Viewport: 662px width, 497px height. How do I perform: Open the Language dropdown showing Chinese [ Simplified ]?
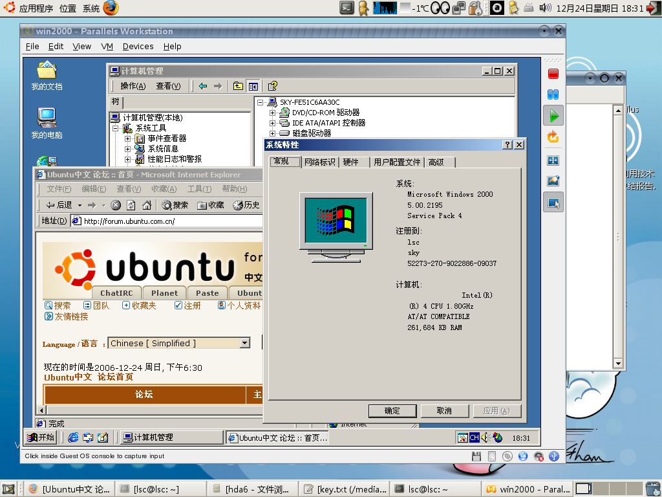tap(245, 343)
